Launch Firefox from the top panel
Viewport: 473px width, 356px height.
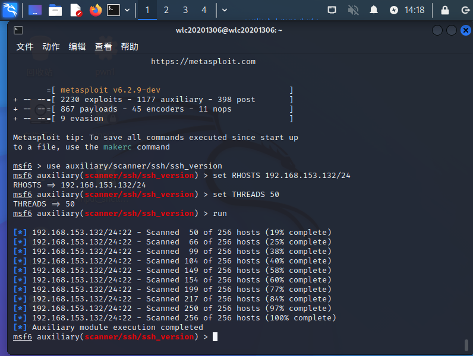(x=96, y=10)
